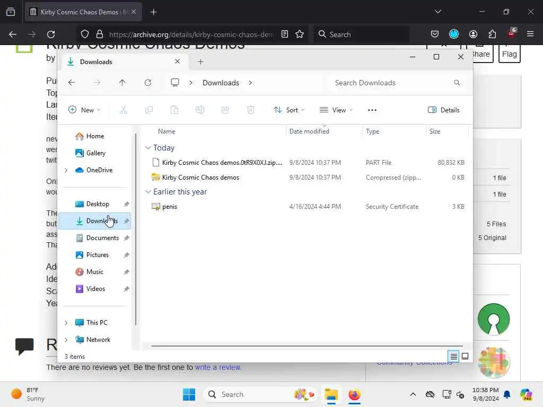This screenshot has height=407, width=543.
Task: Select the Security Certificate file
Action: (308, 207)
